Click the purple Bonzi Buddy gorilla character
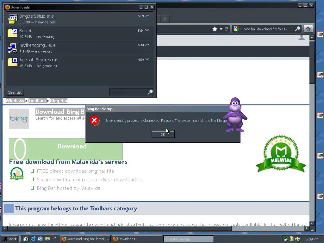The height and width of the screenshot is (243, 324). click(x=235, y=115)
